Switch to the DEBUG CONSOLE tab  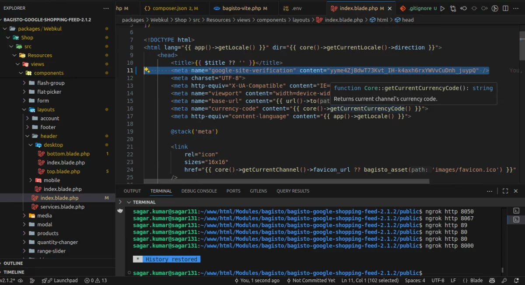coord(199,191)
